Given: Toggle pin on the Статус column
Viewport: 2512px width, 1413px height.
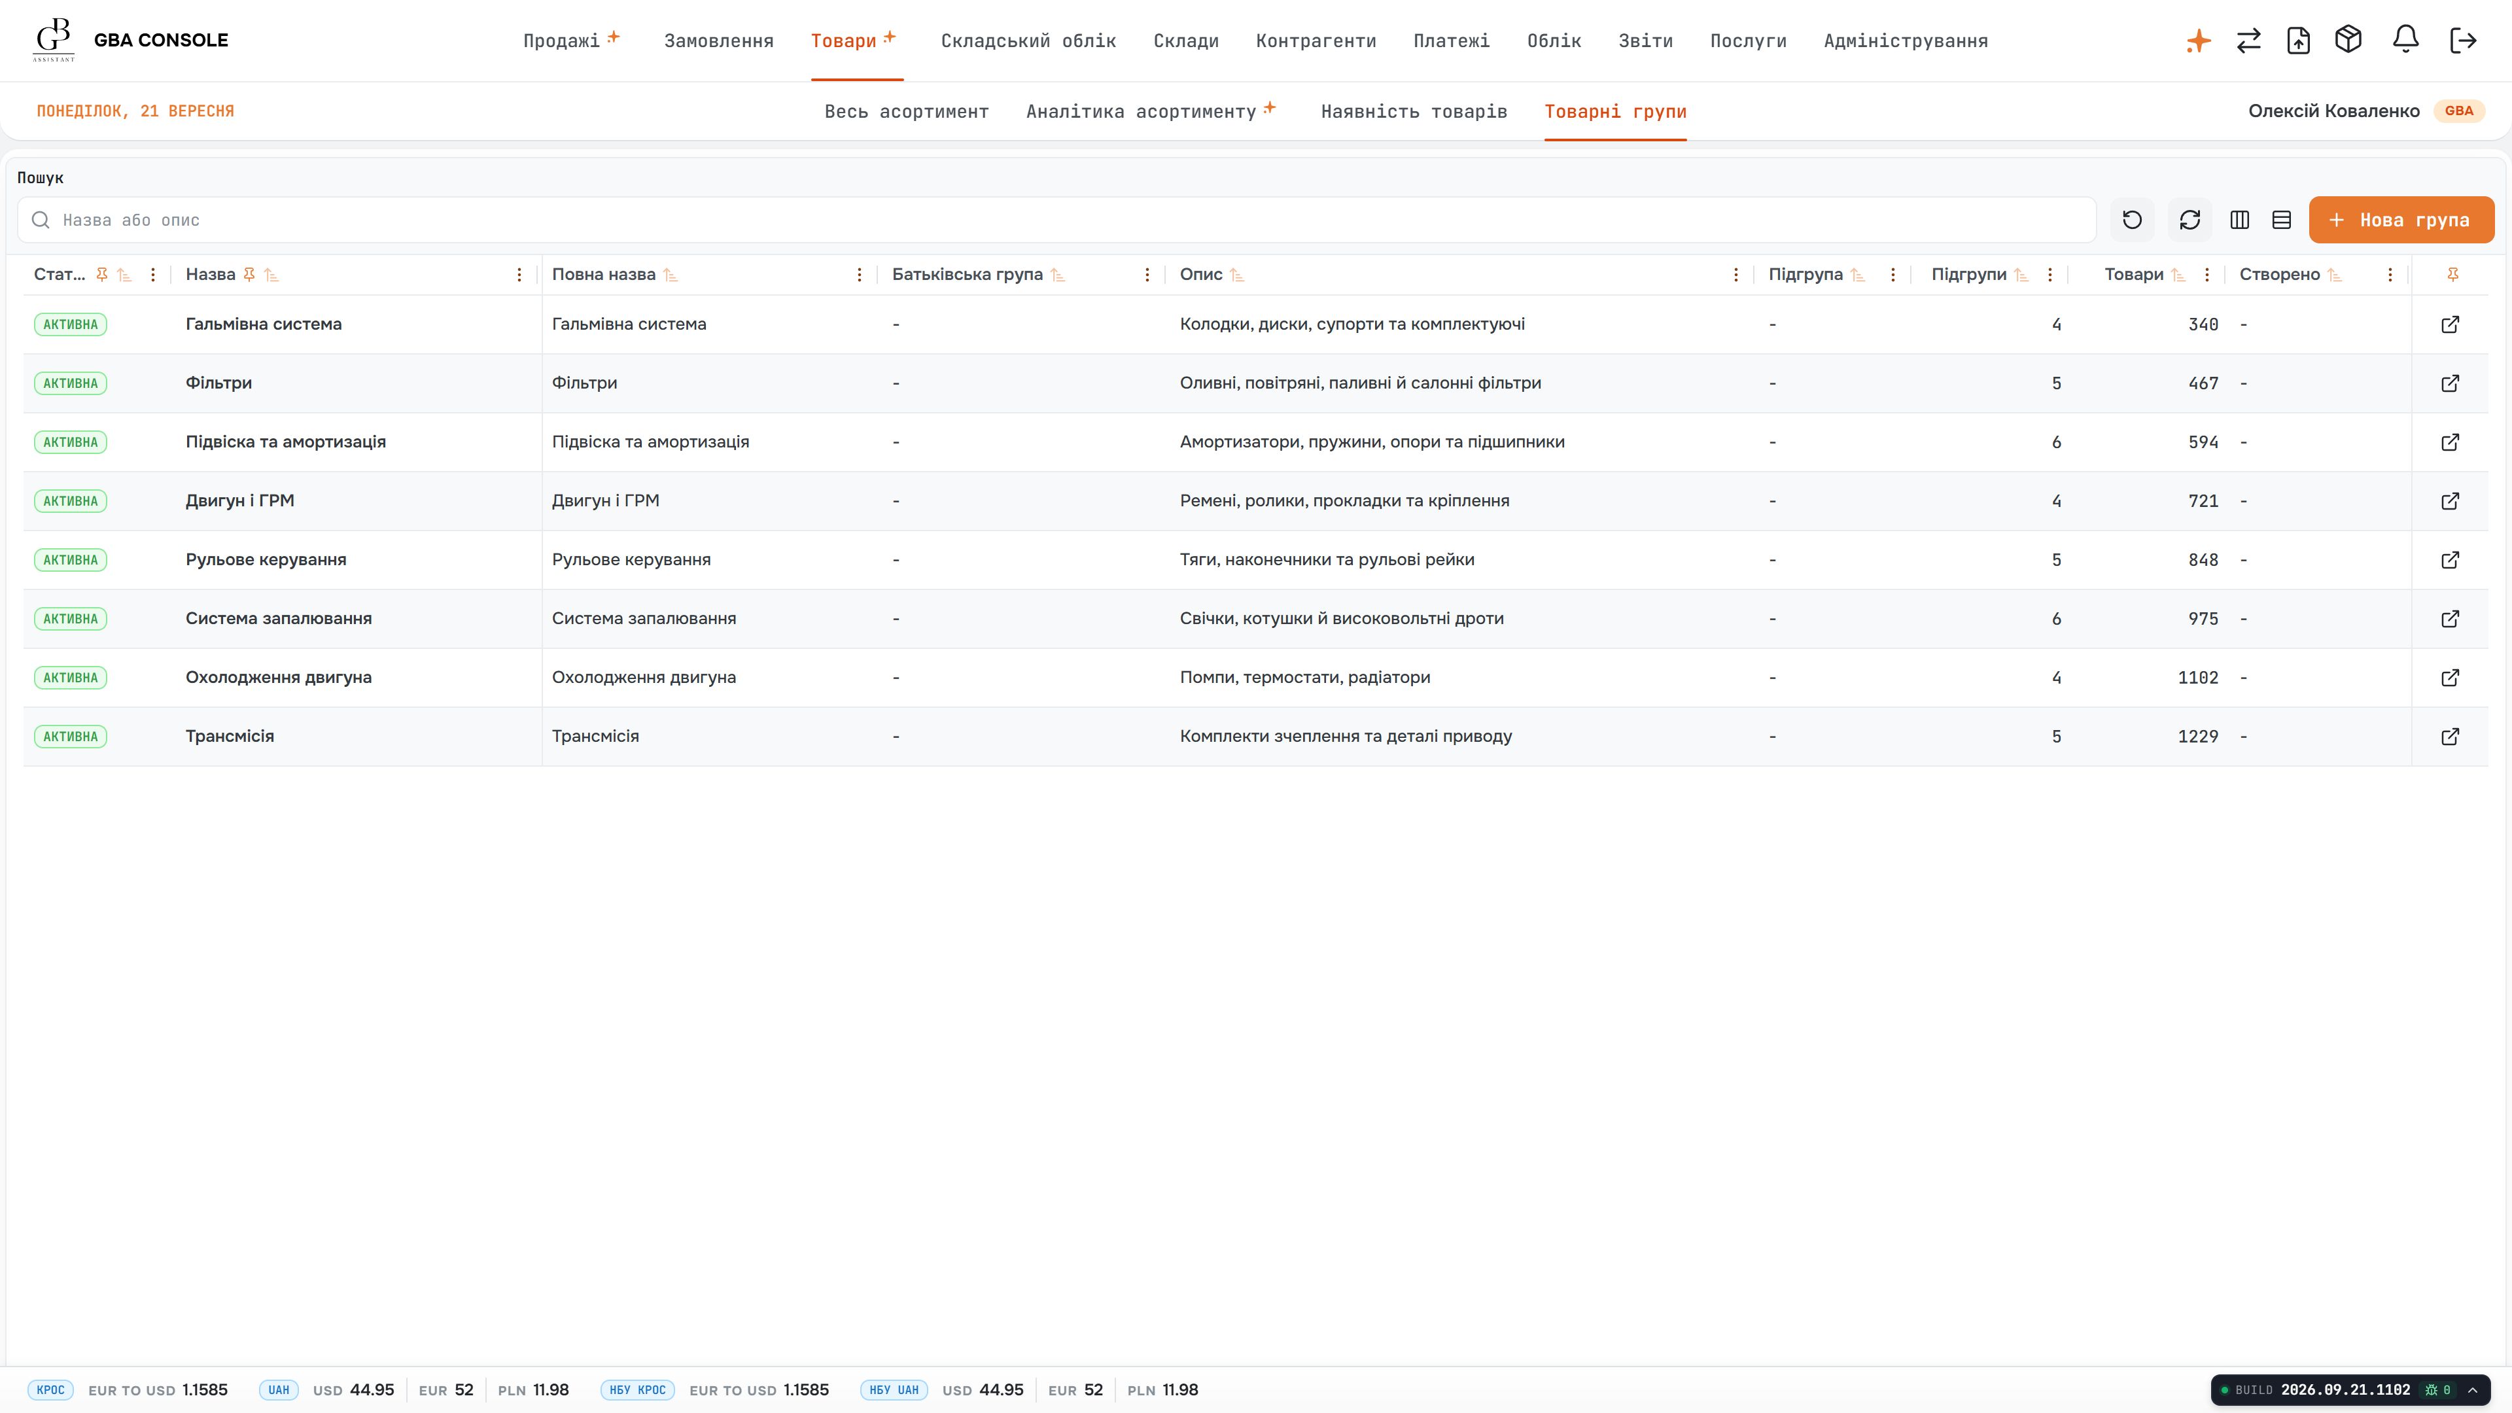Looking at the screenshot, I should coord(101,275).
